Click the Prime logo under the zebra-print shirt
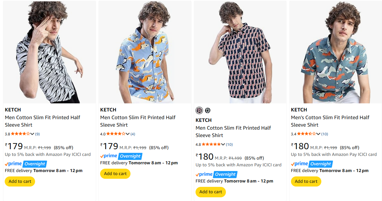 [x=13, y=164]
